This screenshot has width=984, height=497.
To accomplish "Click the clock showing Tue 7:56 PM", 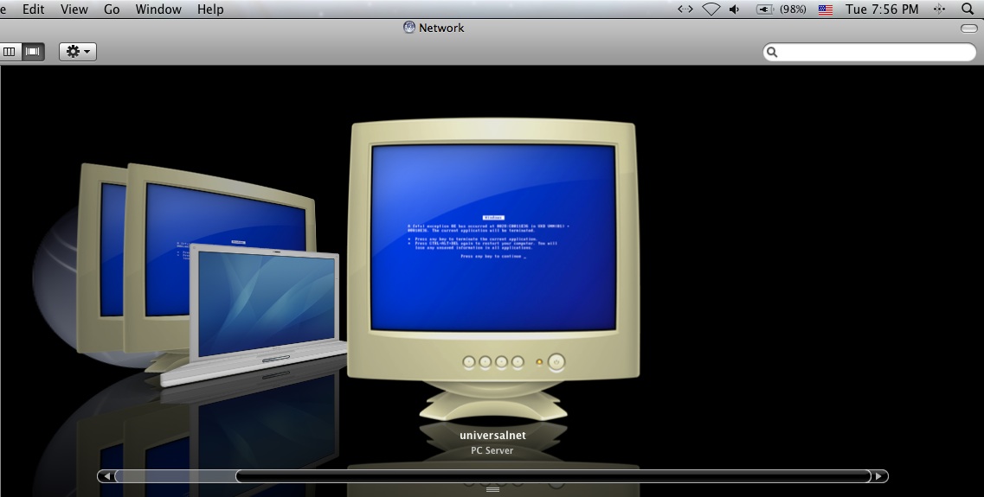I will 882,10.
